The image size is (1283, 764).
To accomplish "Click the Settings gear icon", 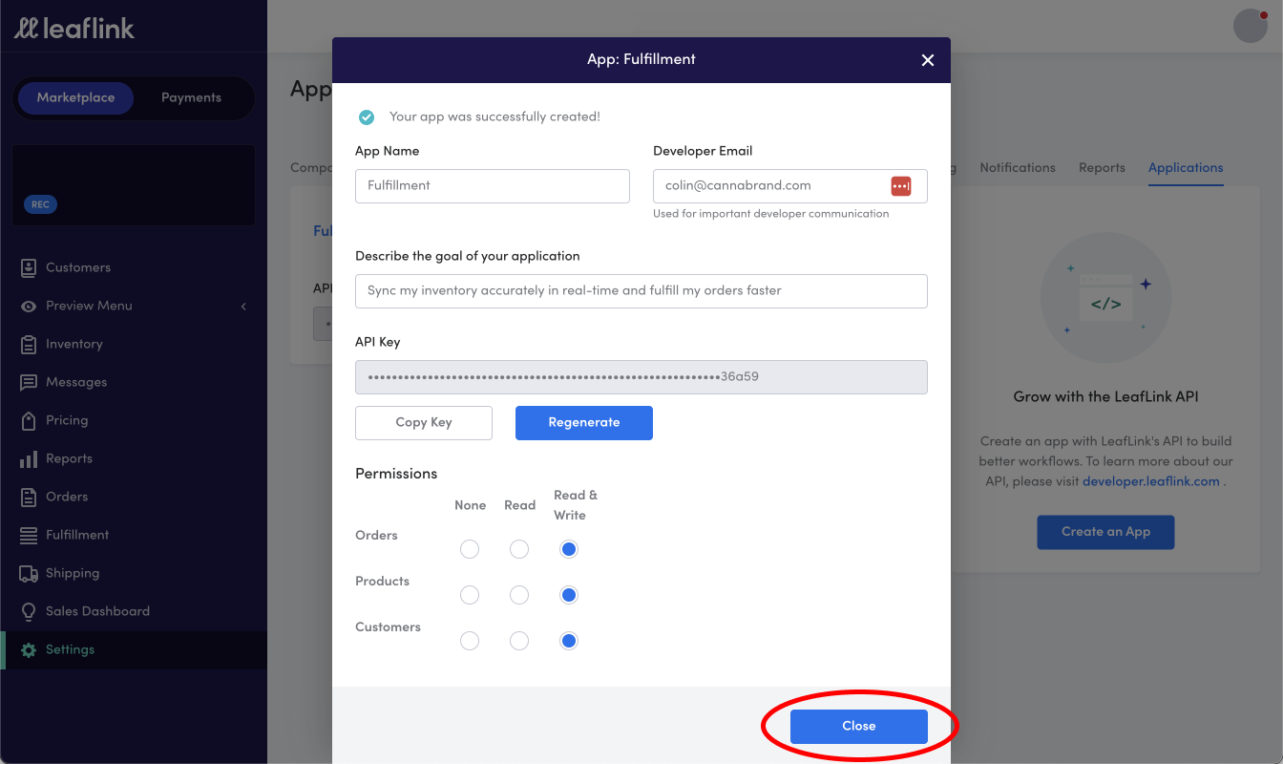I will tap(29, 649).
